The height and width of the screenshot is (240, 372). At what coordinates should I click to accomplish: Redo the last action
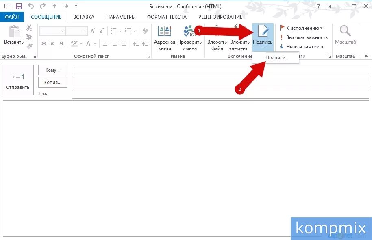click(x=42, y=6)
